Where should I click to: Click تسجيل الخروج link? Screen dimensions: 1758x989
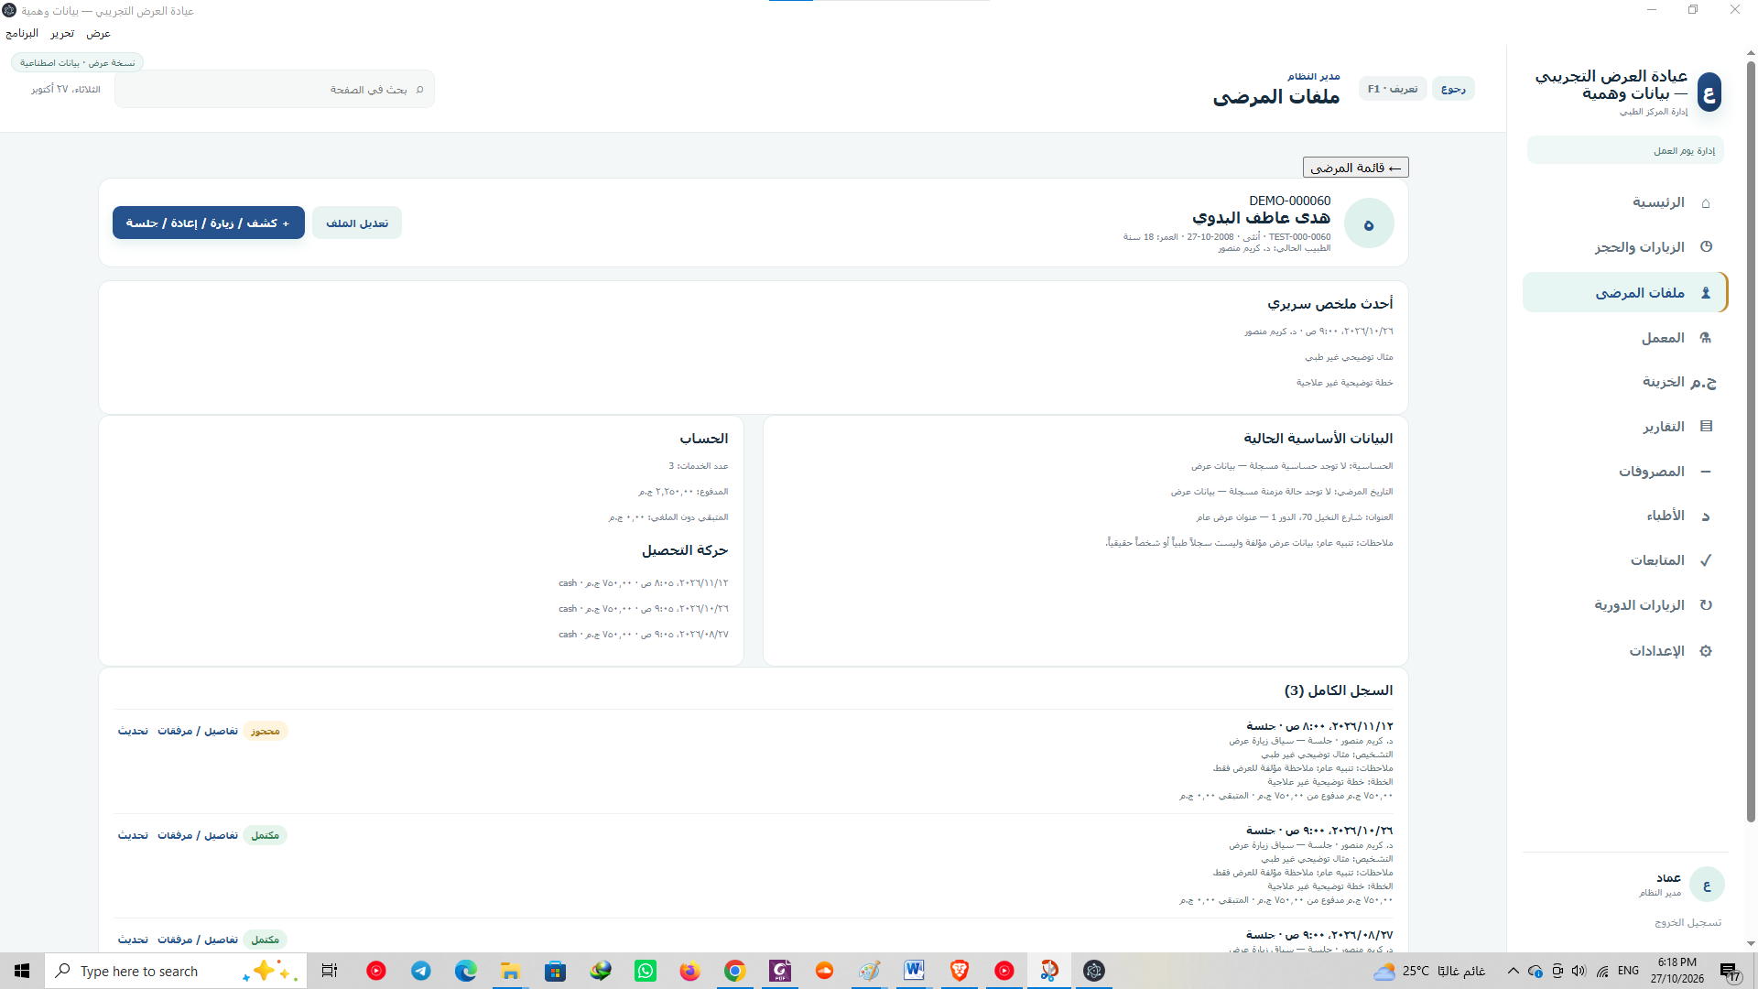click(1687, 922)
